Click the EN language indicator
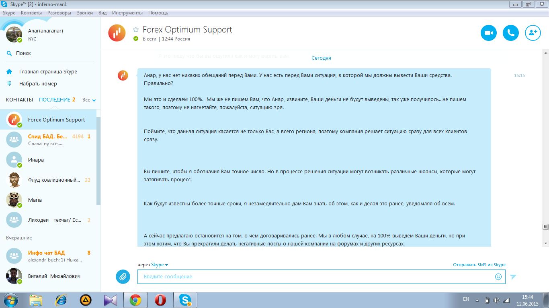Image resolution: width=549 pixels, height=308 pixels. [x=466, y=299]
